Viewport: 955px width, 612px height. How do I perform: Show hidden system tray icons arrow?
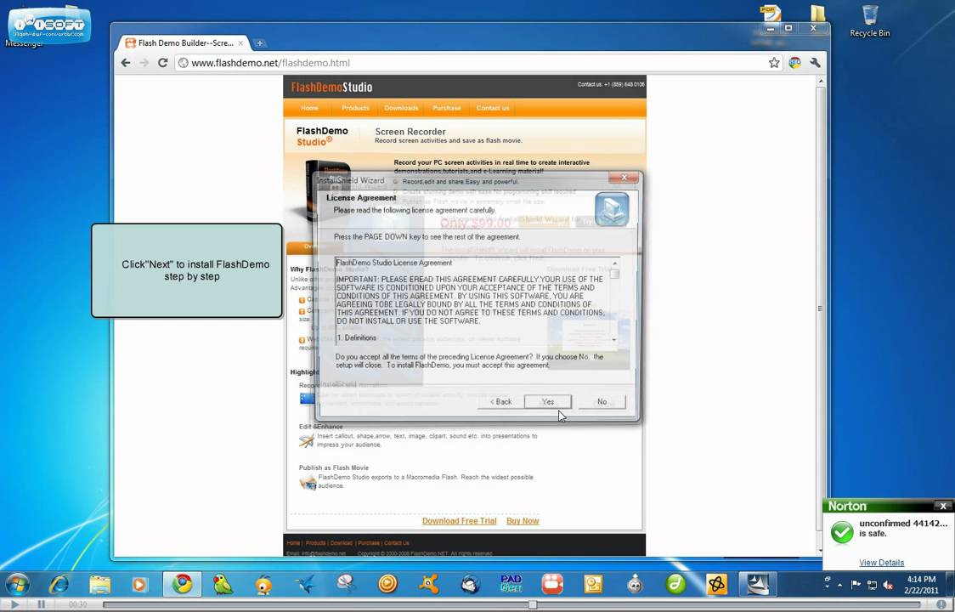point(840,585)
